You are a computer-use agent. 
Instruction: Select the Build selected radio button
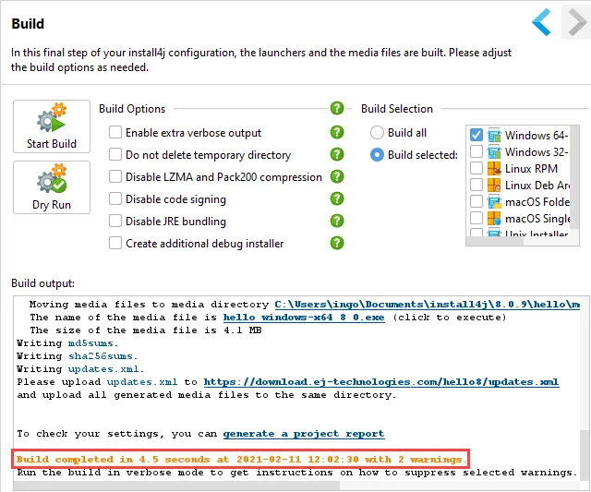tap(377, 155)
